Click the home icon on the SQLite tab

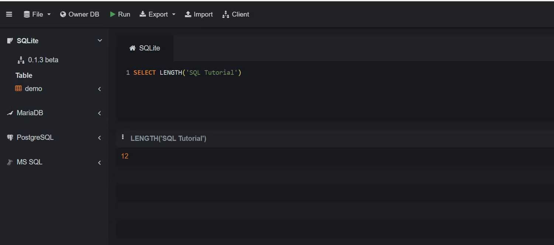point(132,48)
